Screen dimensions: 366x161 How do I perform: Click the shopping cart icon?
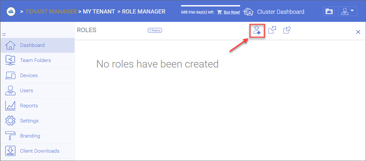219,12
